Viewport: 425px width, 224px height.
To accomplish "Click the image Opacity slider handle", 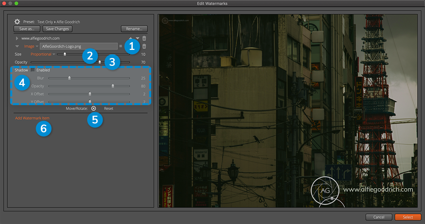I will coord(100,62).
